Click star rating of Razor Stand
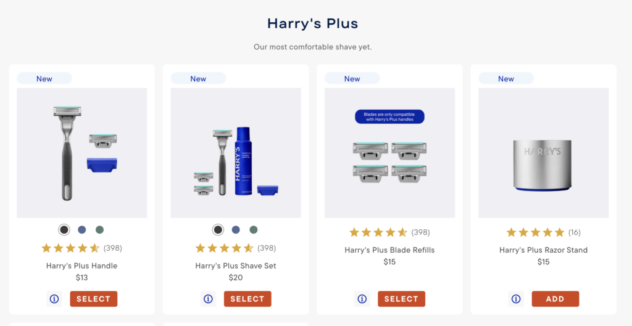This screenshot has width=632, height=326. (535, 232)
